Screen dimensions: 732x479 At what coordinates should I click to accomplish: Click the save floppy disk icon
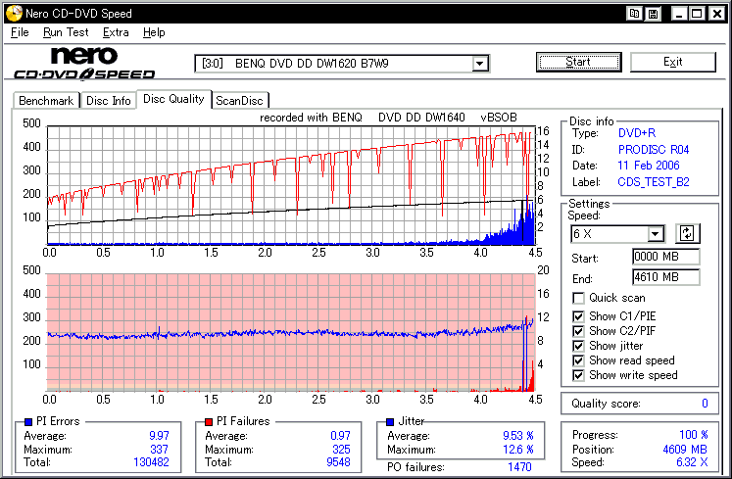653,14
